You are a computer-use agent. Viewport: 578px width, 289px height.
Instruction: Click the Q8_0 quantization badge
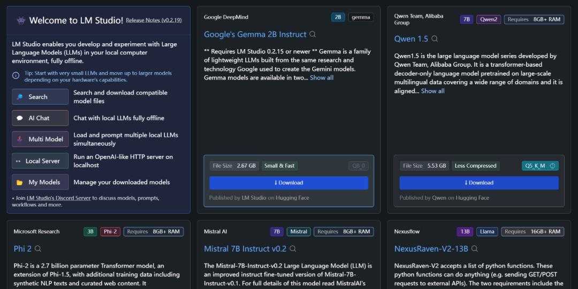click(358, 166)
